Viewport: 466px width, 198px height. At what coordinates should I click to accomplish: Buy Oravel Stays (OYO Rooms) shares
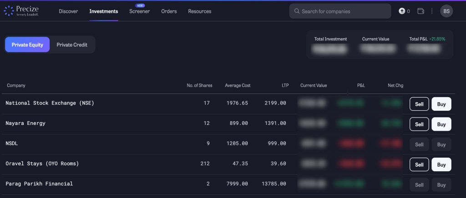pos(441,164)
